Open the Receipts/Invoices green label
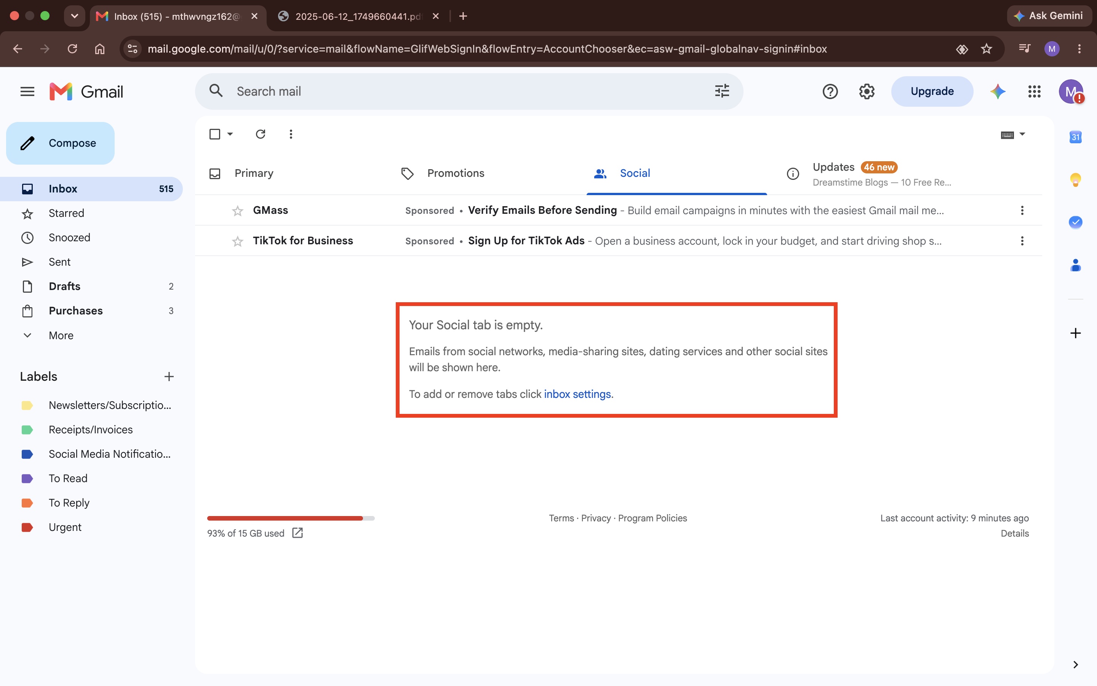 [x=91, y=430]
